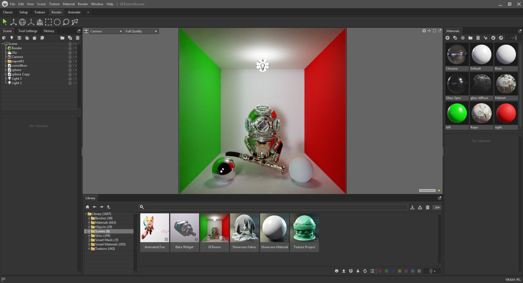This screenshot has height=283, width=523.
Task: Add a new workspace tab with the plus button
Action: click(88, 12)
